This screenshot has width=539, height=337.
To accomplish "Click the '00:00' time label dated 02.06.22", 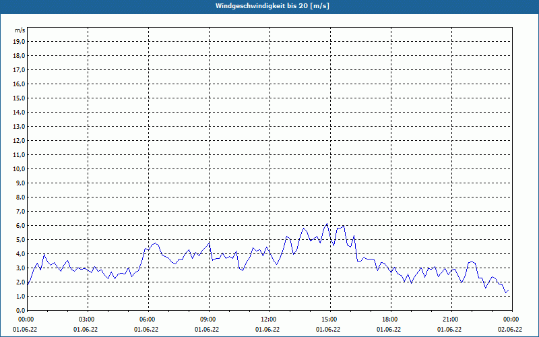I will [511, 319].
